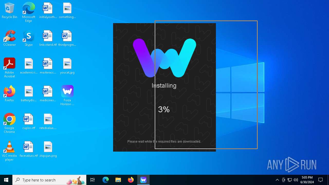Open File Explorer from the taskbar
The image size is (329, 185).
(x=118, y=180)
